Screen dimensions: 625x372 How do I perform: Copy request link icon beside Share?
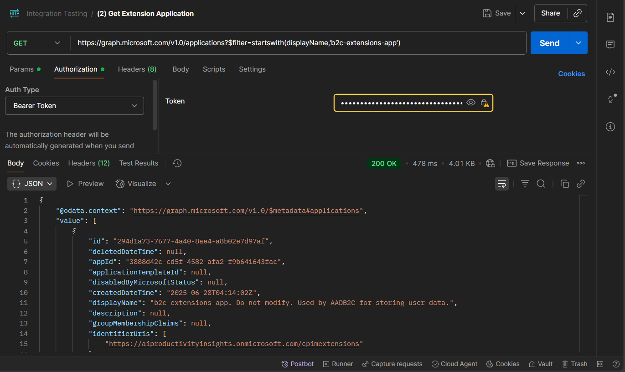coord(577,13)
